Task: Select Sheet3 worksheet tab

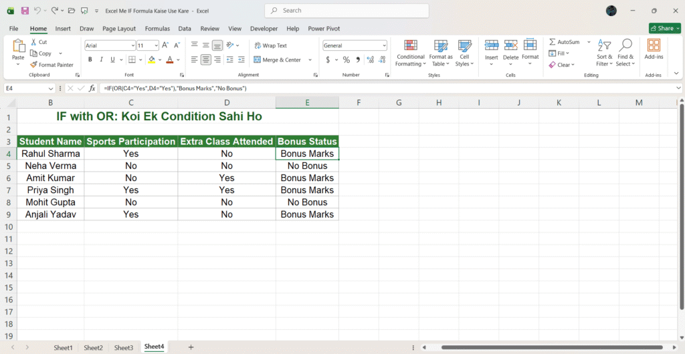Action: [124, 347]
